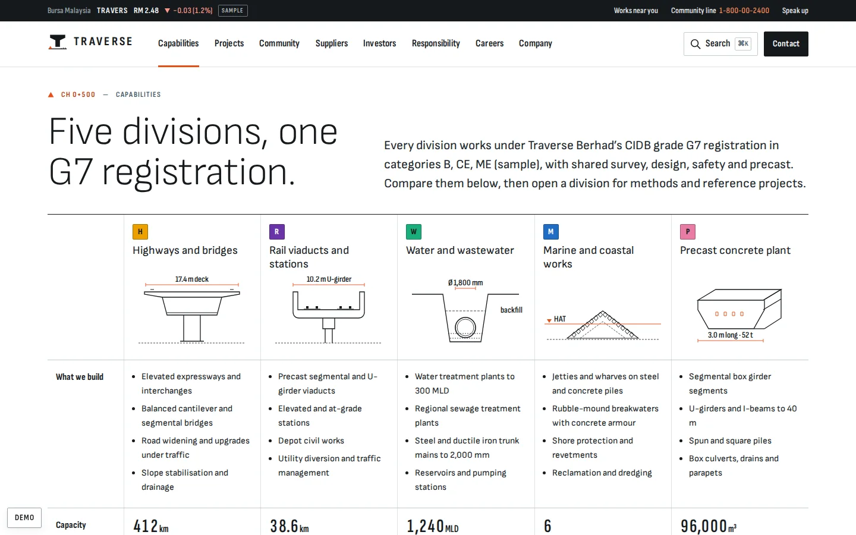Click the purple R division badge
This screenshot has height=535, width=856.
tap(277, 232)
